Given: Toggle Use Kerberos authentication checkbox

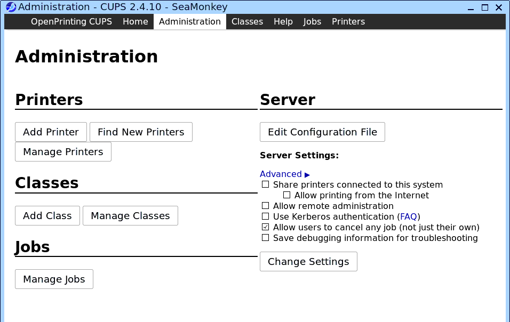Looking at the screenshot, I should pos(266,216).
